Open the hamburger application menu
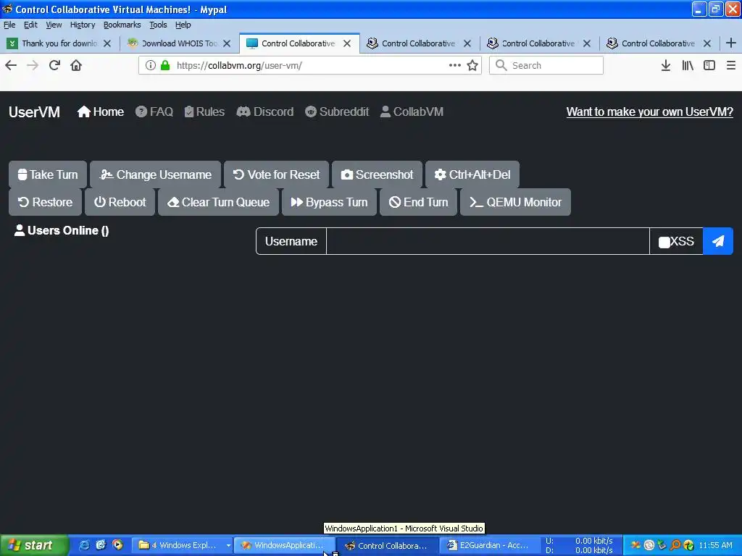 [x=730, y=65]
